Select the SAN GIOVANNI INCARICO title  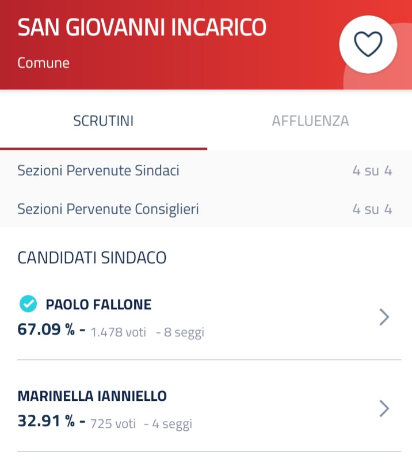tap(142, 28)
